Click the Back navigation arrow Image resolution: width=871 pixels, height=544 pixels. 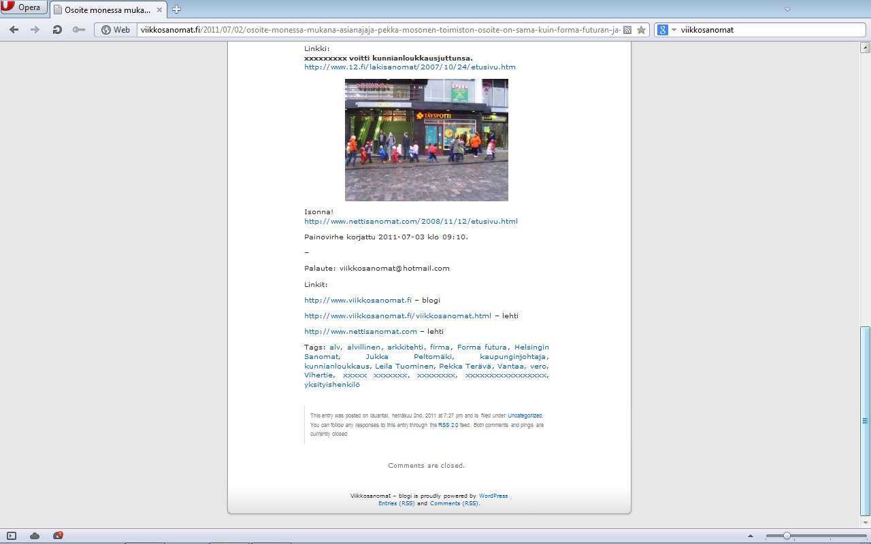[x=14, y=30]
